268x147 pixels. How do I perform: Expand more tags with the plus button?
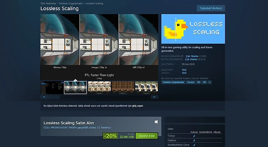click(x=210, y=82)
